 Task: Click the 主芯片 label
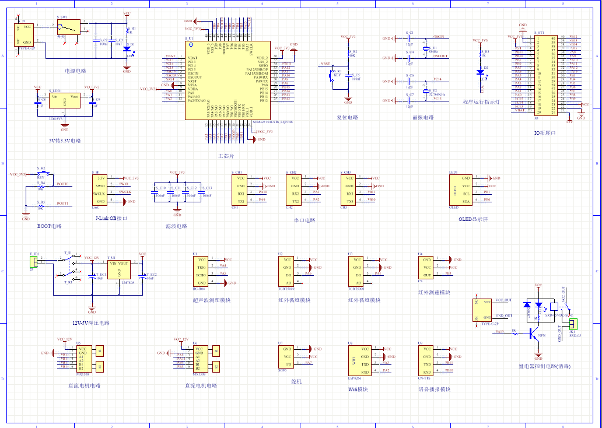coord(226,156)
